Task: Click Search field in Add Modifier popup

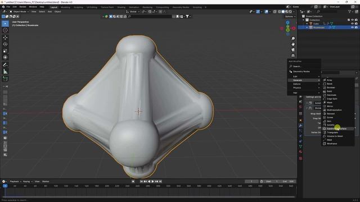Action: [304, 66]
